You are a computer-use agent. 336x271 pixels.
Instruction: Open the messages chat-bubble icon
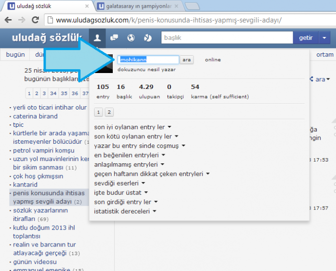[x=114, y=38]
